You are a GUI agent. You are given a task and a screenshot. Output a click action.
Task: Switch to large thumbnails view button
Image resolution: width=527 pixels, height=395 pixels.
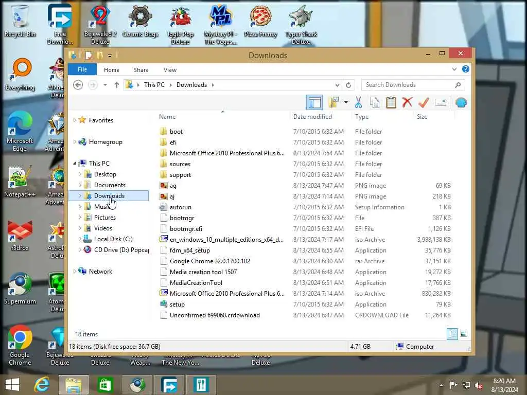(x=464, y=334)
